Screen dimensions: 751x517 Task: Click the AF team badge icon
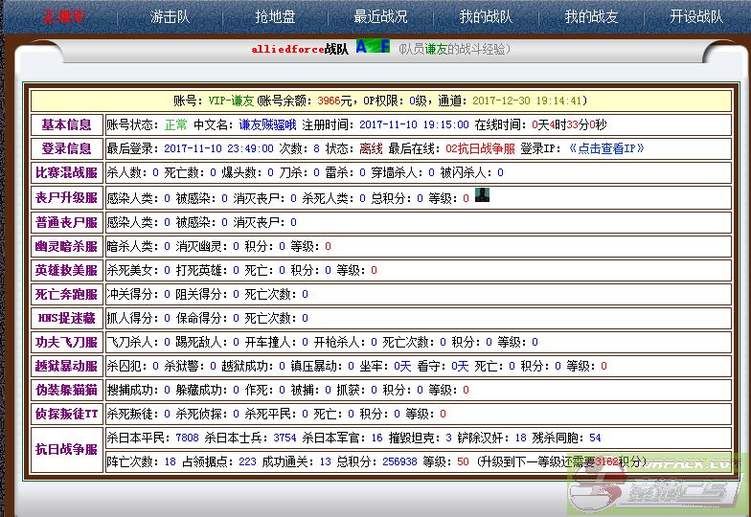click(x=373, y=47)
